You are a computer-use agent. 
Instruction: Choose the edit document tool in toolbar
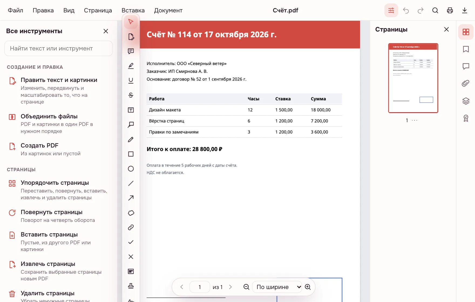click(x=131, y=37)
